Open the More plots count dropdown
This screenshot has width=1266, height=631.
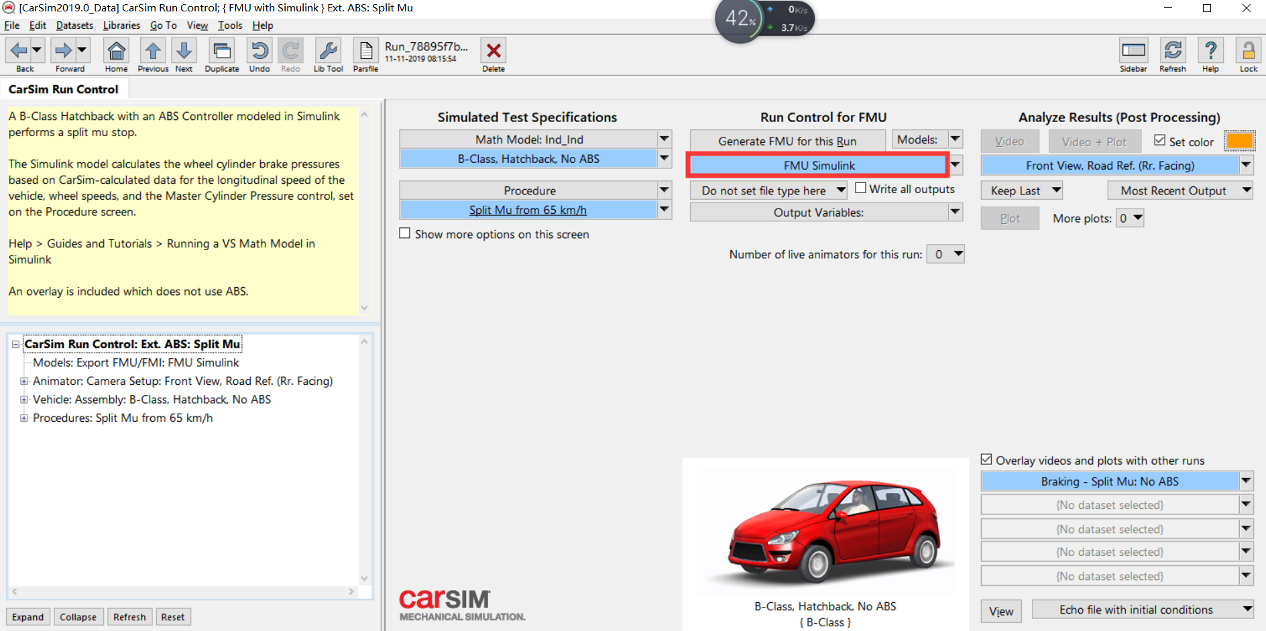coord(1130,218)
